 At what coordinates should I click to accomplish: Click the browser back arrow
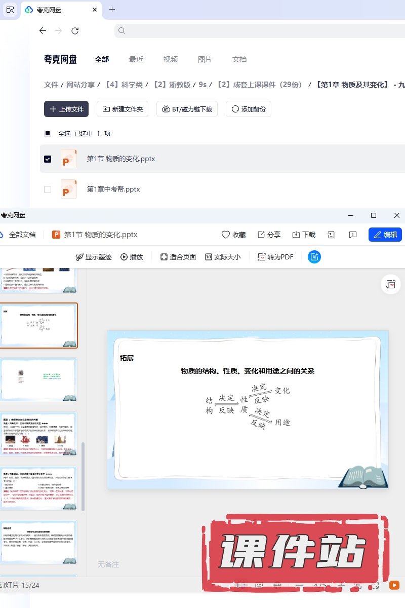point(43,31)
